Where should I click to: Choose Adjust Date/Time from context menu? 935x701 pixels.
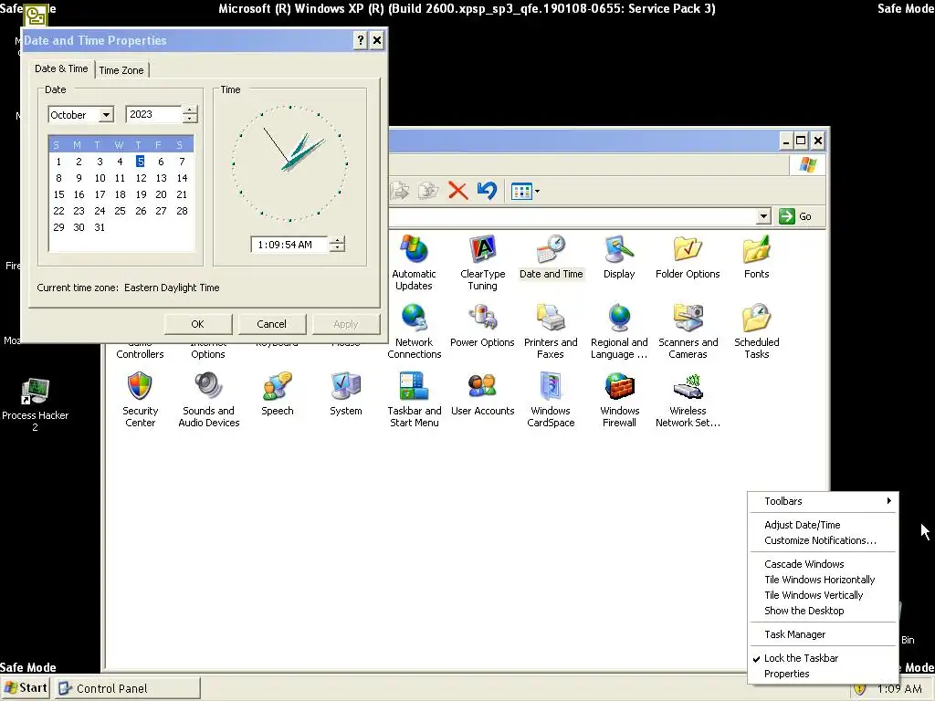click(x=823, y=525)
